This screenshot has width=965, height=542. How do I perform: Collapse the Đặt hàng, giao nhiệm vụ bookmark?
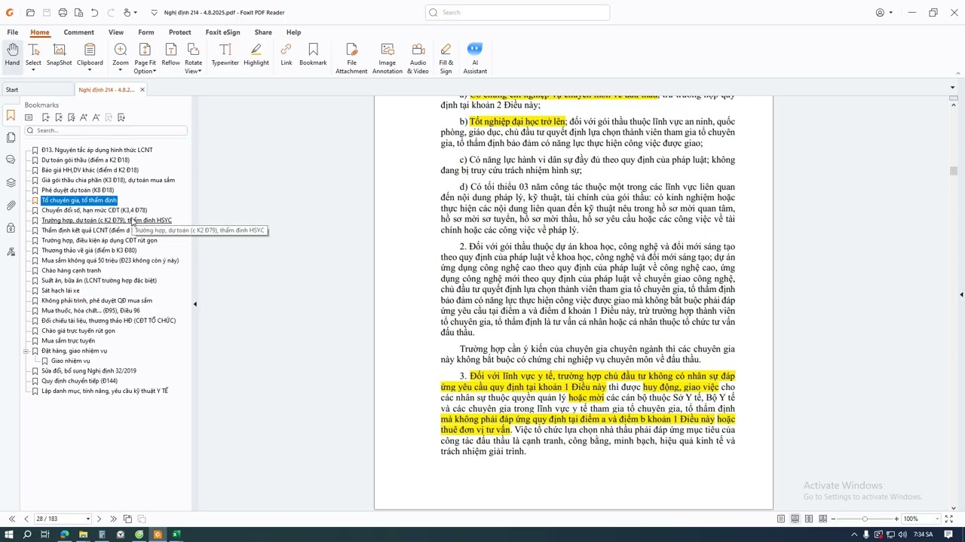click(x=26, y=351)
